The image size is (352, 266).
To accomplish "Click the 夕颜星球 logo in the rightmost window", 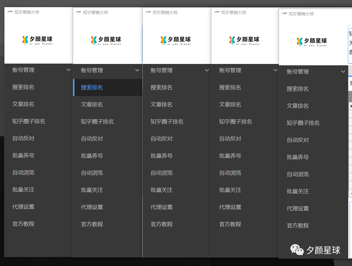I will [x=312, y=42].
